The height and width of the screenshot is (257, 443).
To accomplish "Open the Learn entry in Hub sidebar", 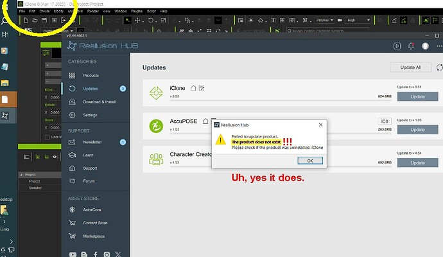I will [x=88, y=155].
